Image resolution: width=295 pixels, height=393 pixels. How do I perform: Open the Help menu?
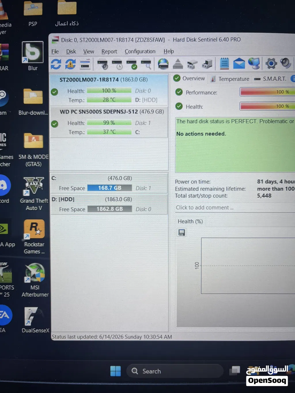tap(169, 51)
